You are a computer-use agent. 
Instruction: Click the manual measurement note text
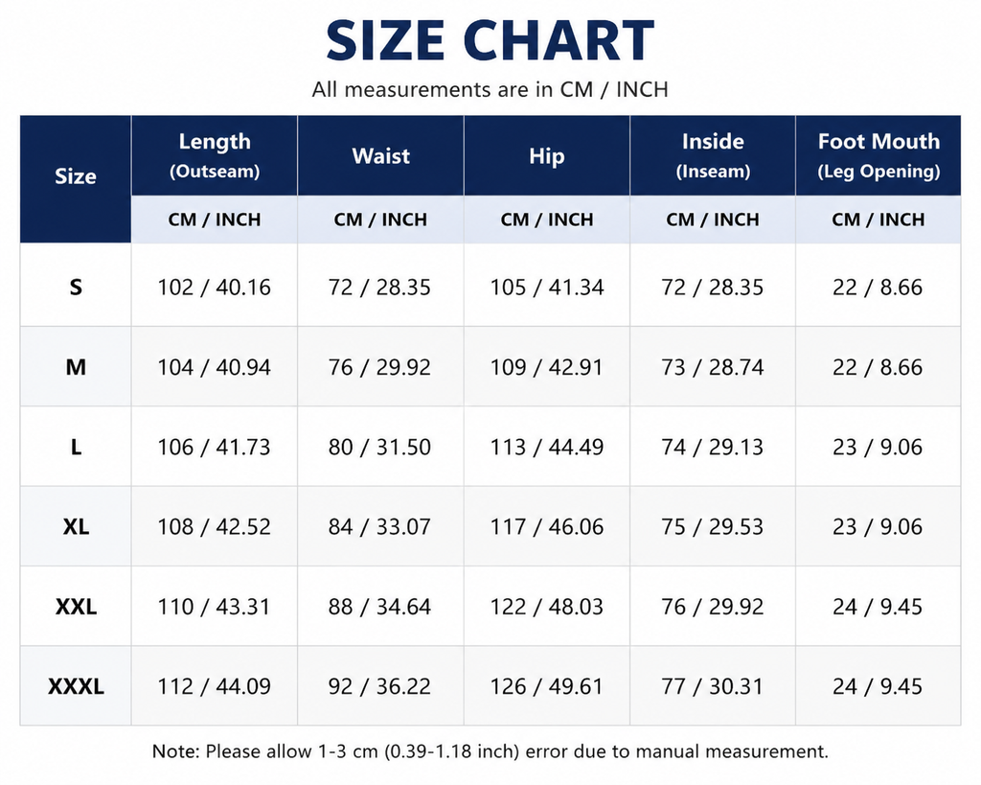tap(490, 751)
